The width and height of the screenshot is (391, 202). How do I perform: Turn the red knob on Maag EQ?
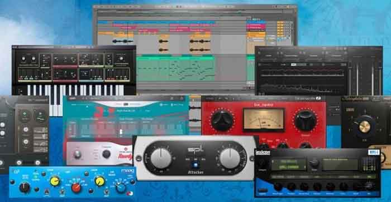76,188
